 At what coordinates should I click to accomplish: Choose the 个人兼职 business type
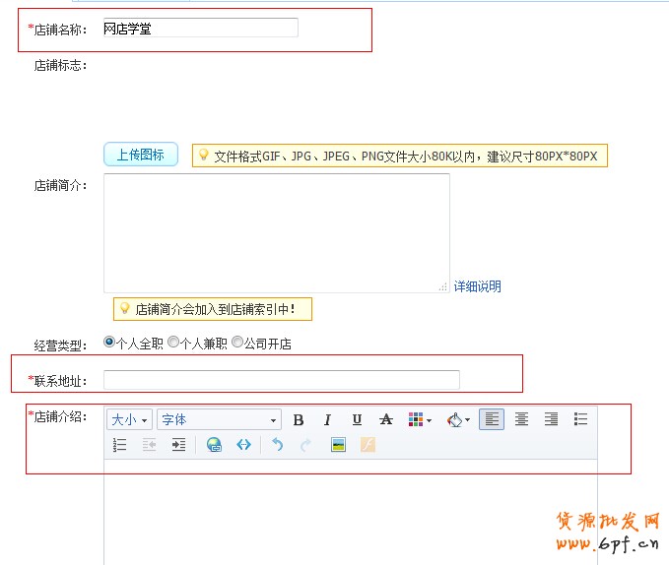[173, 344]
